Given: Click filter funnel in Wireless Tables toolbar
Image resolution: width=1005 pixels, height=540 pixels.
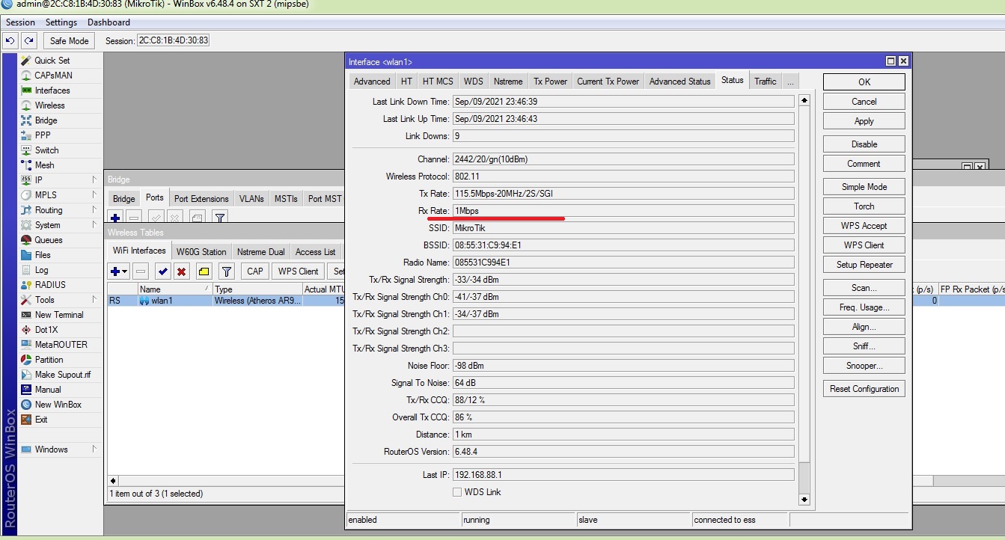Looking at the screenshot, I should tap(227, 271).
